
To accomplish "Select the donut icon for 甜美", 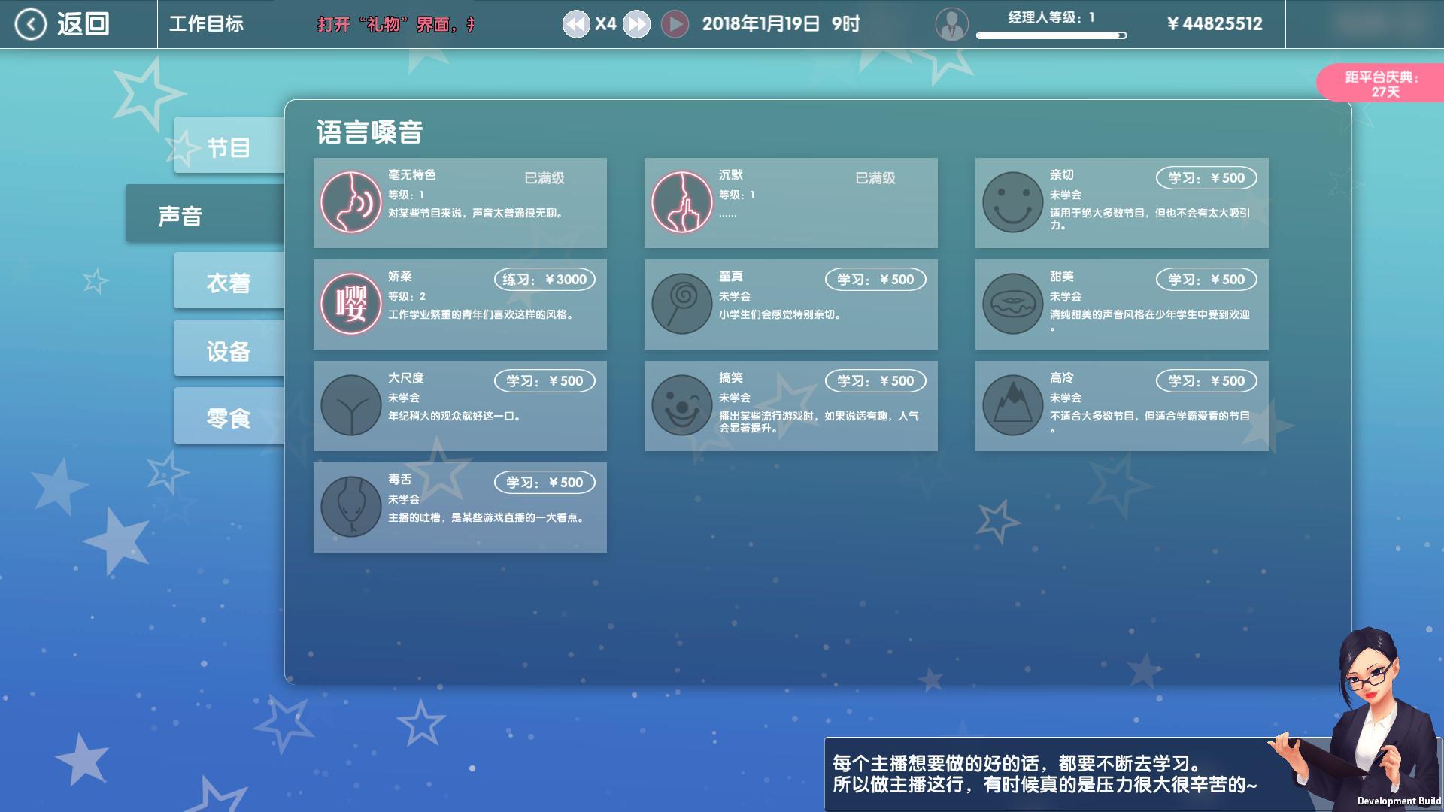I will (x=1012, y=304).
